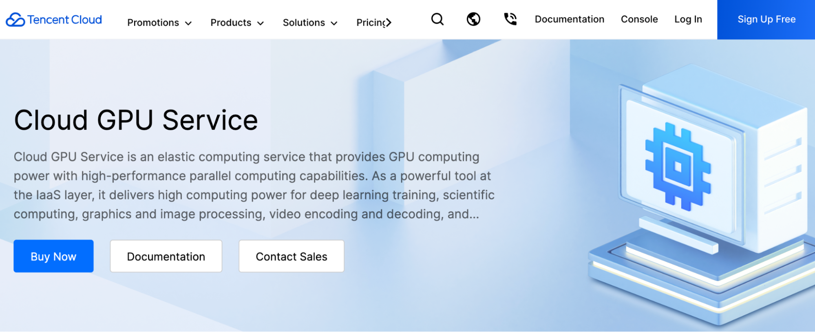The image size is (815, 332).
Task: Click the Cloud GPU Service description paragraph
Action: (254, 186)
